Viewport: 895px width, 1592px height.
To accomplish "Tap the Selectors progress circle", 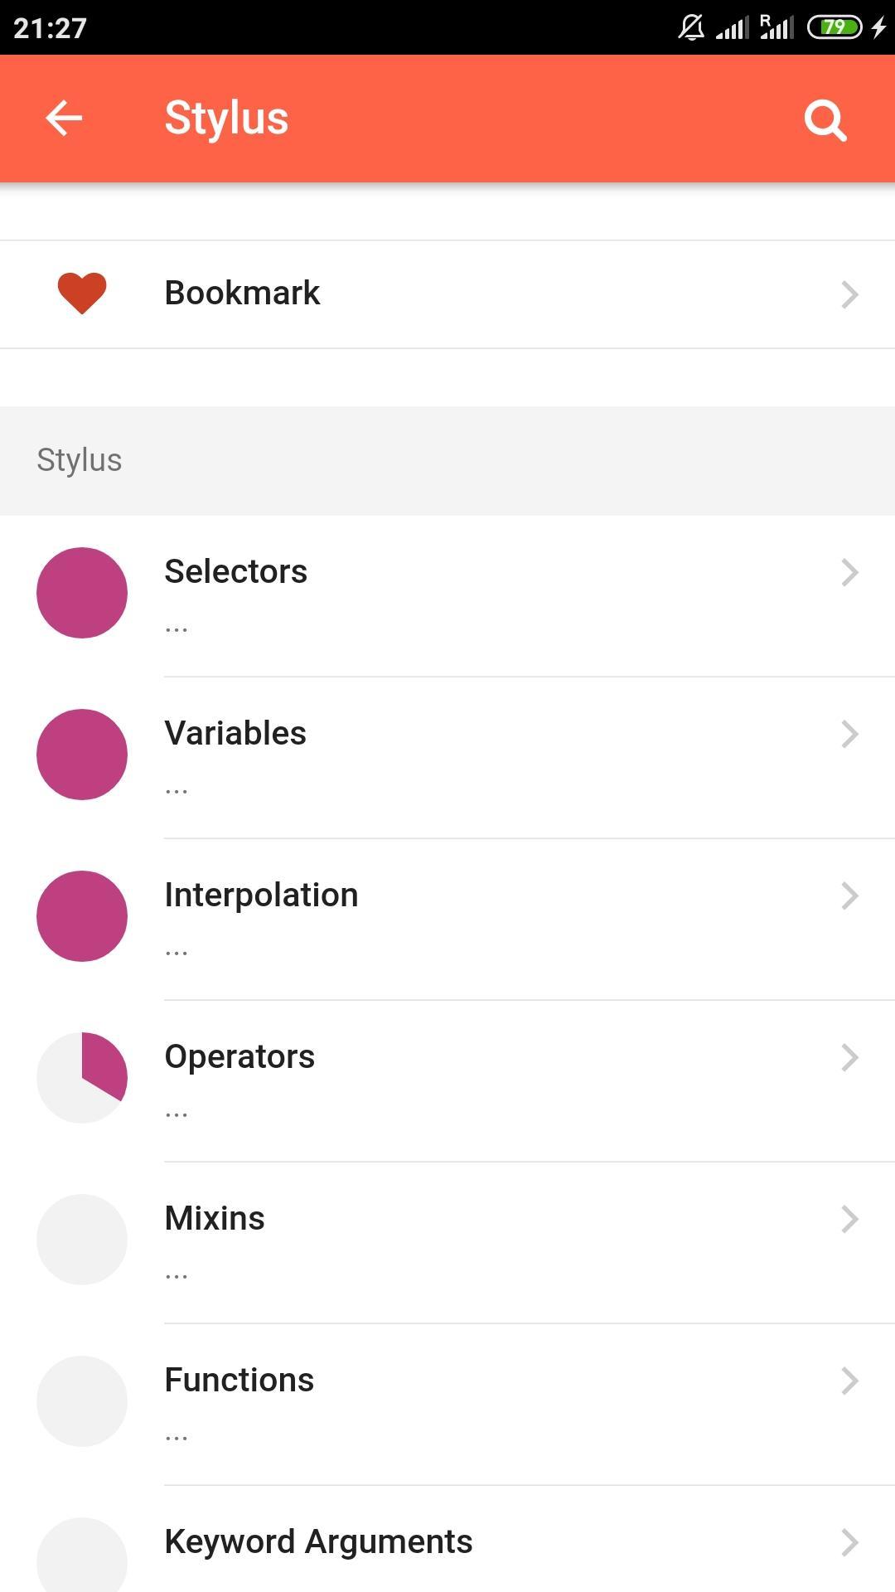I will click(82, 593).
